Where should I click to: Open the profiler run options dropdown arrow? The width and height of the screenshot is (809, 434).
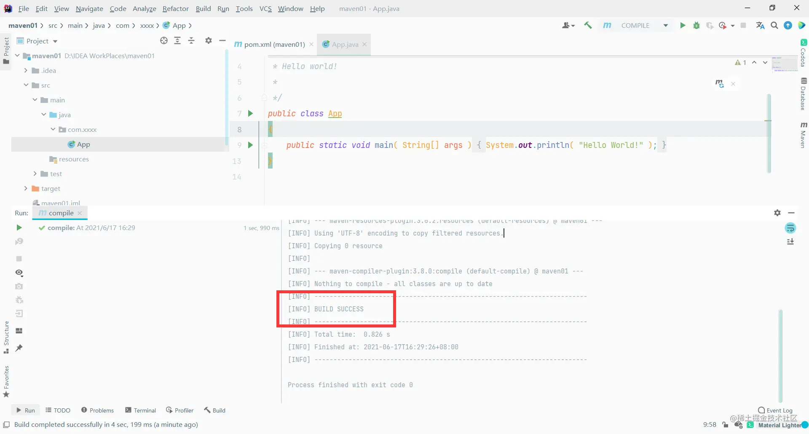[x=733, y=26]
